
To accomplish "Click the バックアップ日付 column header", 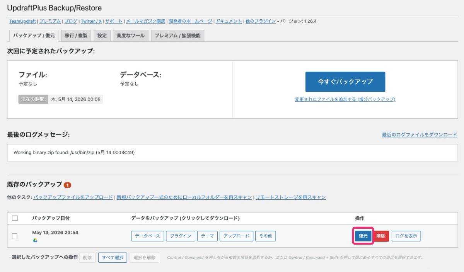I will coord(51,218).
